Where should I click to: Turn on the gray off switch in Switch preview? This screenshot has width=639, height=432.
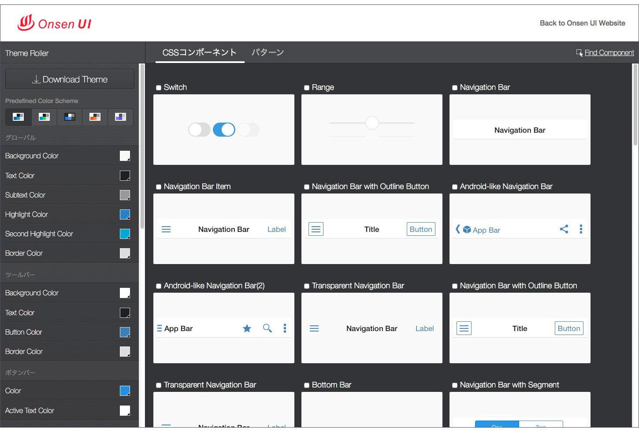[x=199, y=130]
